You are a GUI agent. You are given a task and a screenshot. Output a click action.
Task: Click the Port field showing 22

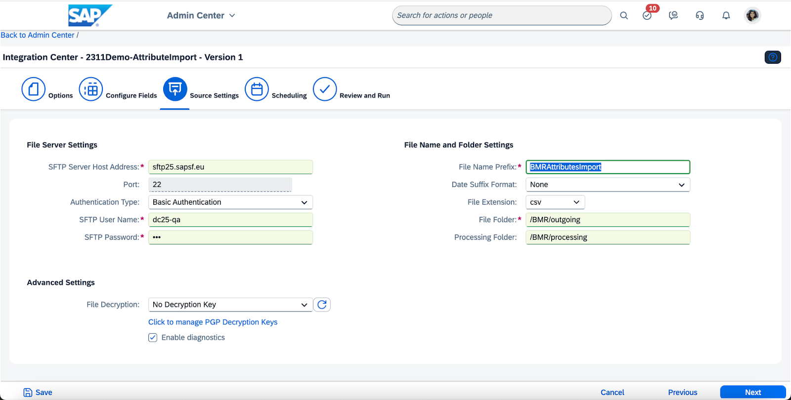tap(220, 184)
